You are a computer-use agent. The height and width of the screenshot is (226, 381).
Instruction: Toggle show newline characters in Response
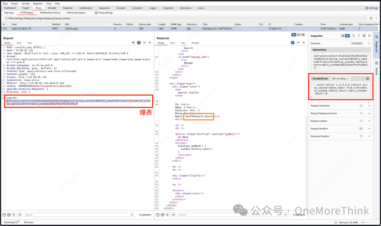point(298,43)
